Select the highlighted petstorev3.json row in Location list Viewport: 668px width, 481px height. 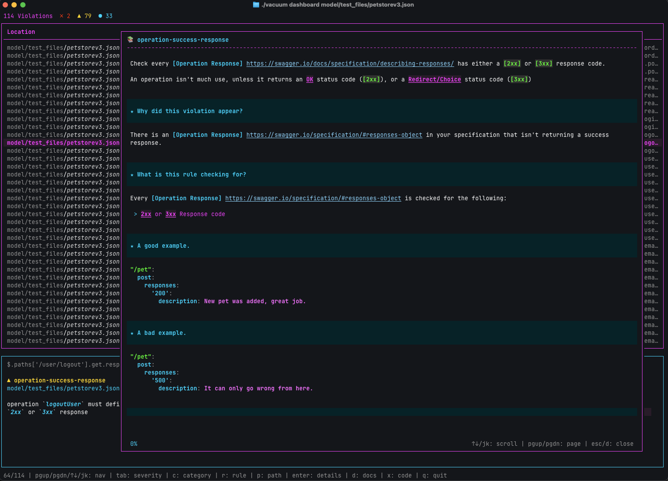point(62,143)
